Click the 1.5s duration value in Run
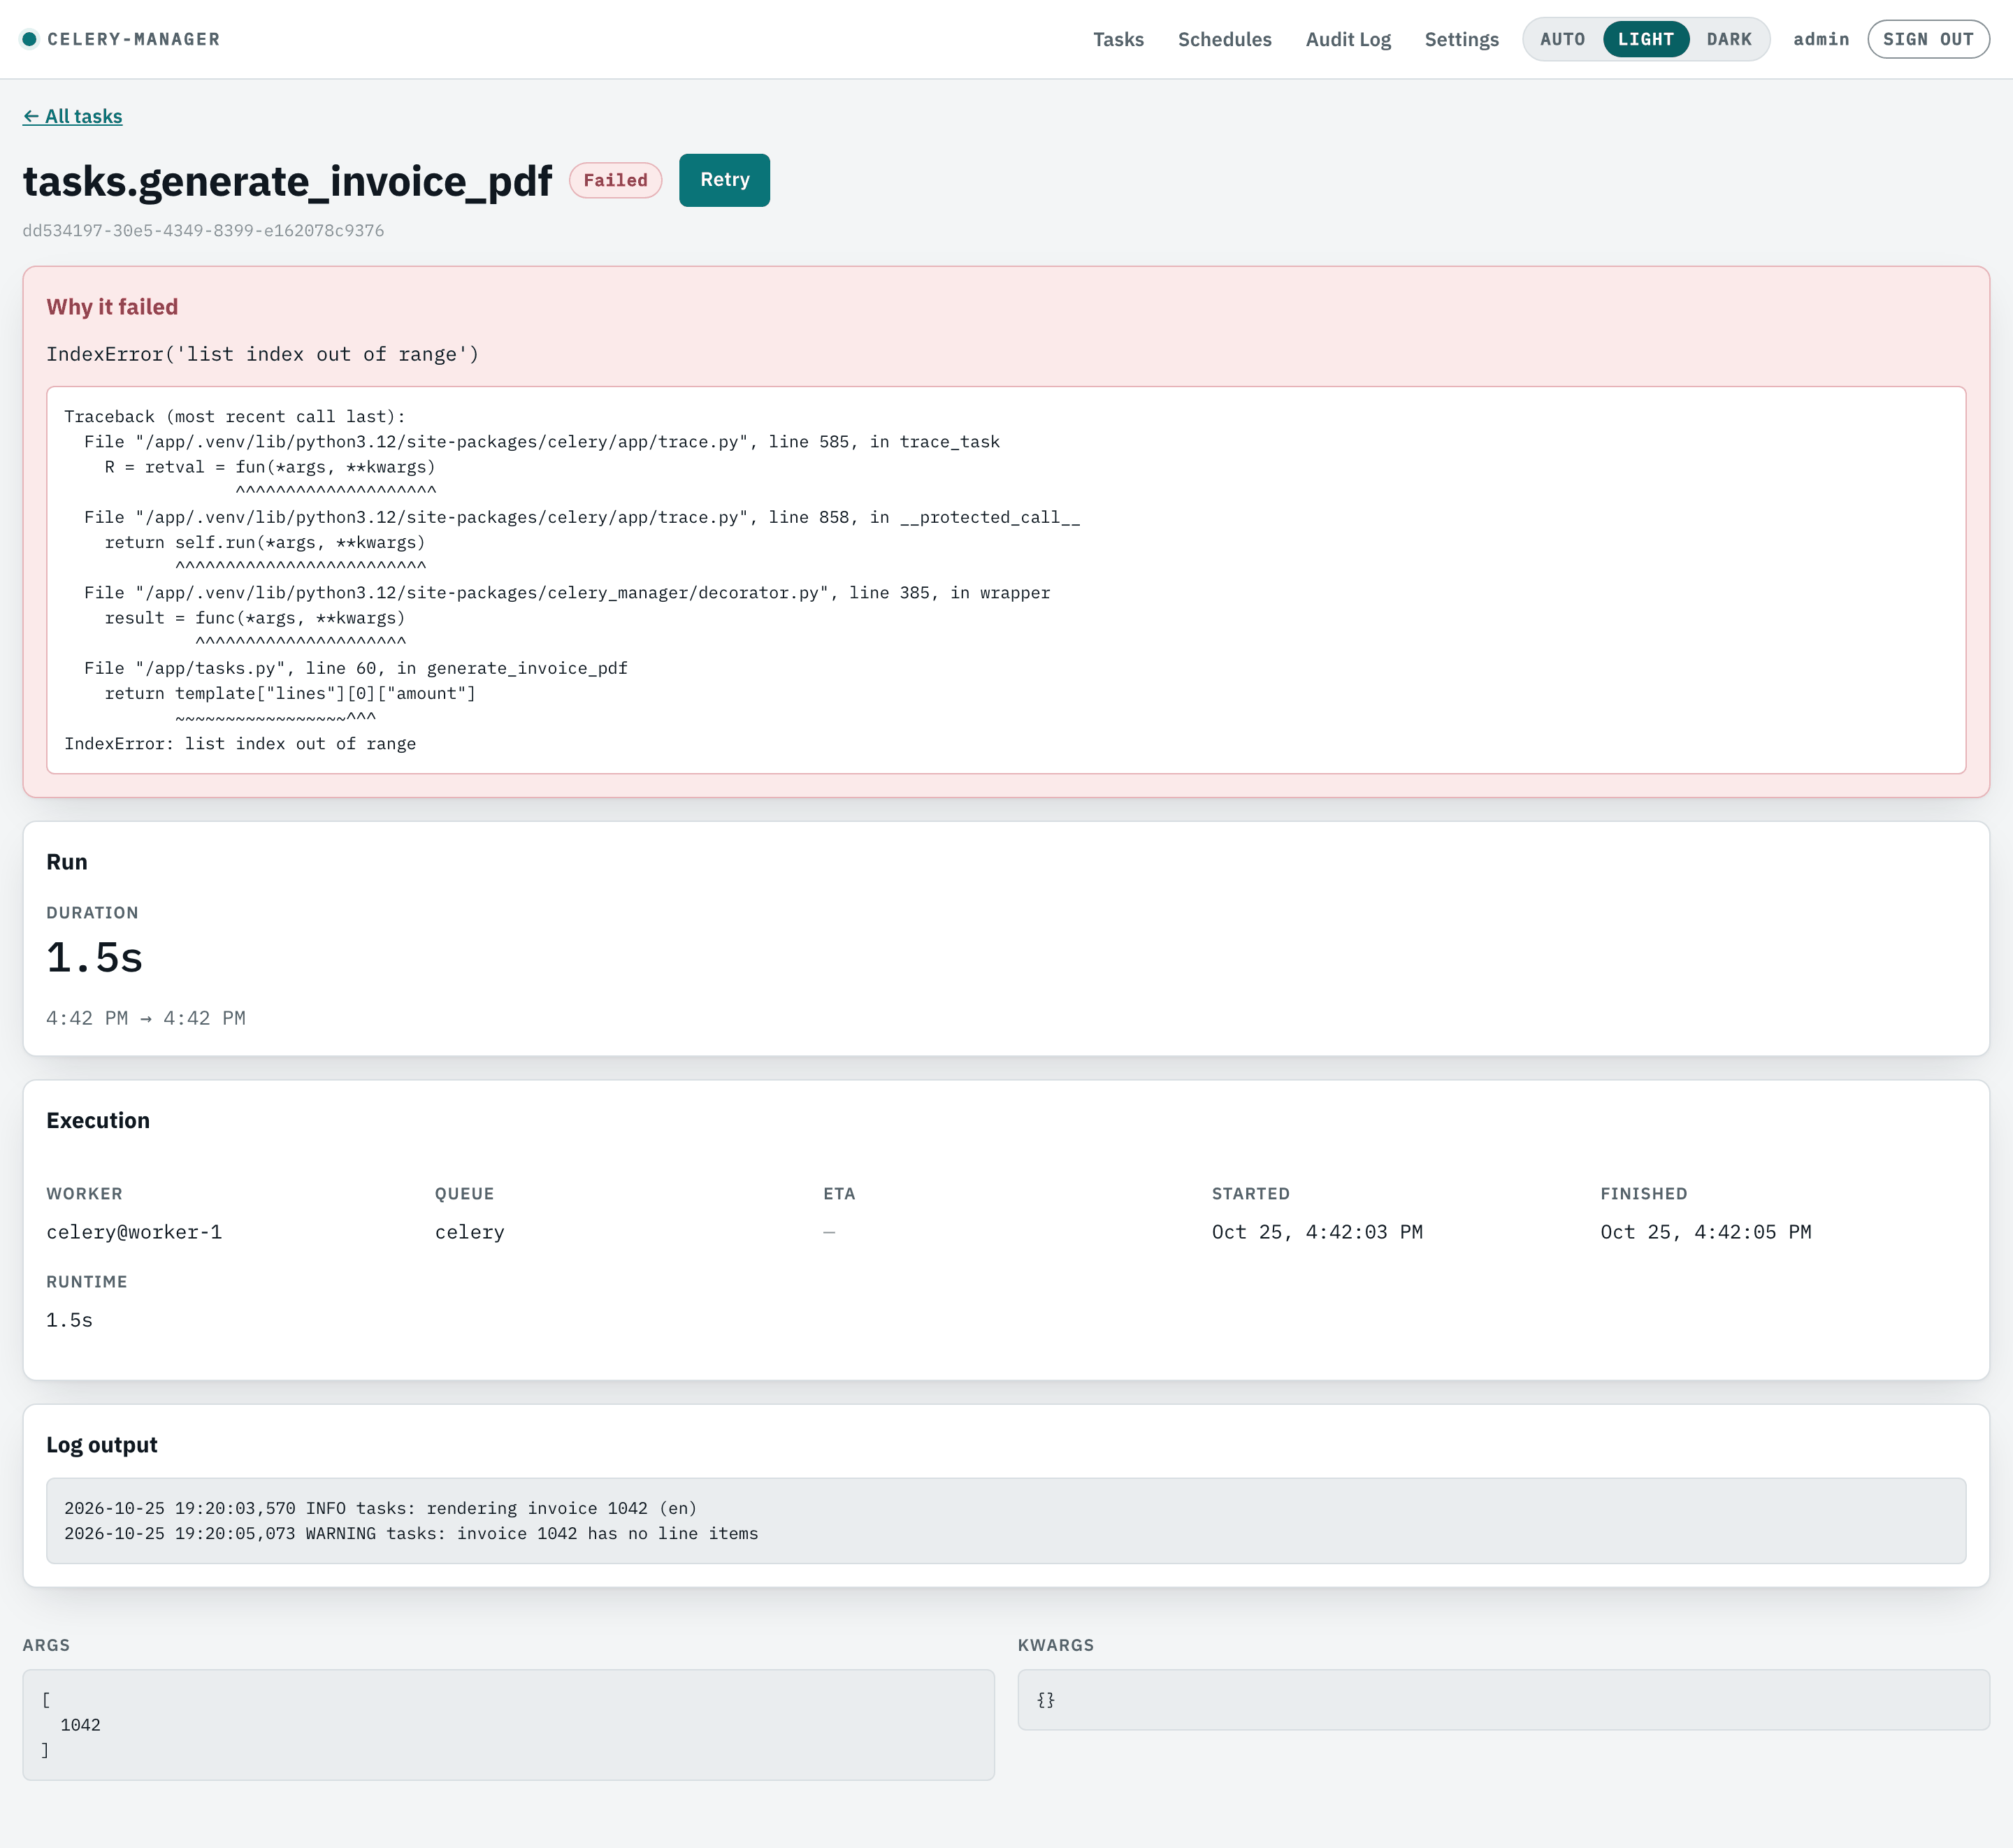 (x=95, y=957)
